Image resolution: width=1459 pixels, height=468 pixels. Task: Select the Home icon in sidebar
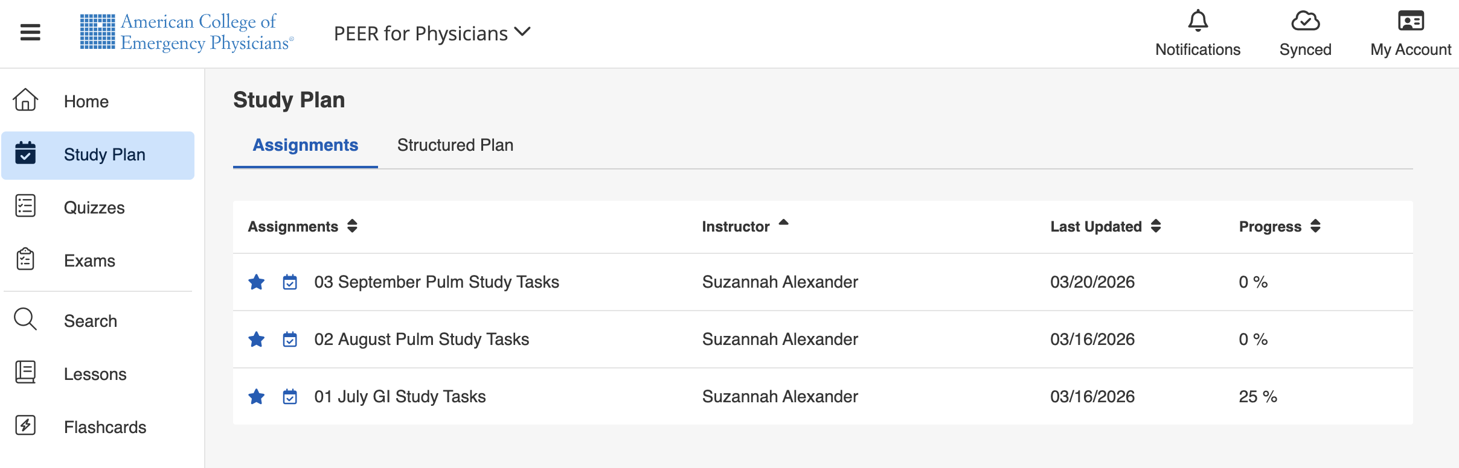pyautogui.click(x=25, y=101)
